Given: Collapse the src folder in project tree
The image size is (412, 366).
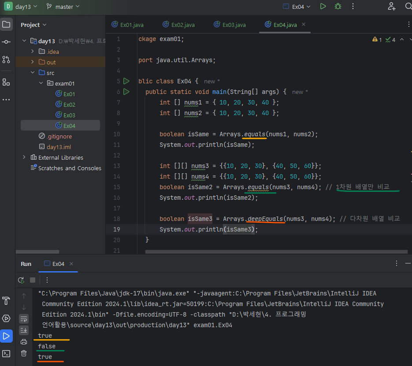Looking at the screenshot, I should click(x=32, y=73).
